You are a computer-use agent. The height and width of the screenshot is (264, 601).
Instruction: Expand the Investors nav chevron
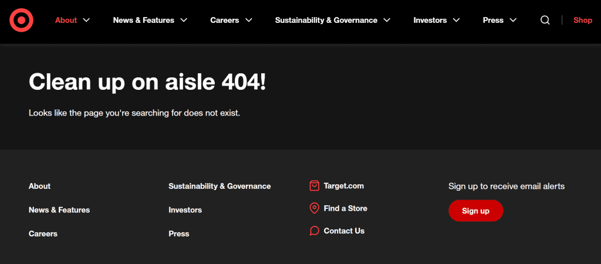(456, 20)
